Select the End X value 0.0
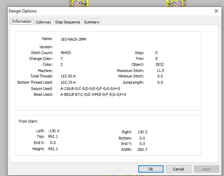Viewport: 224px width, 176px height. click(53, 143)
